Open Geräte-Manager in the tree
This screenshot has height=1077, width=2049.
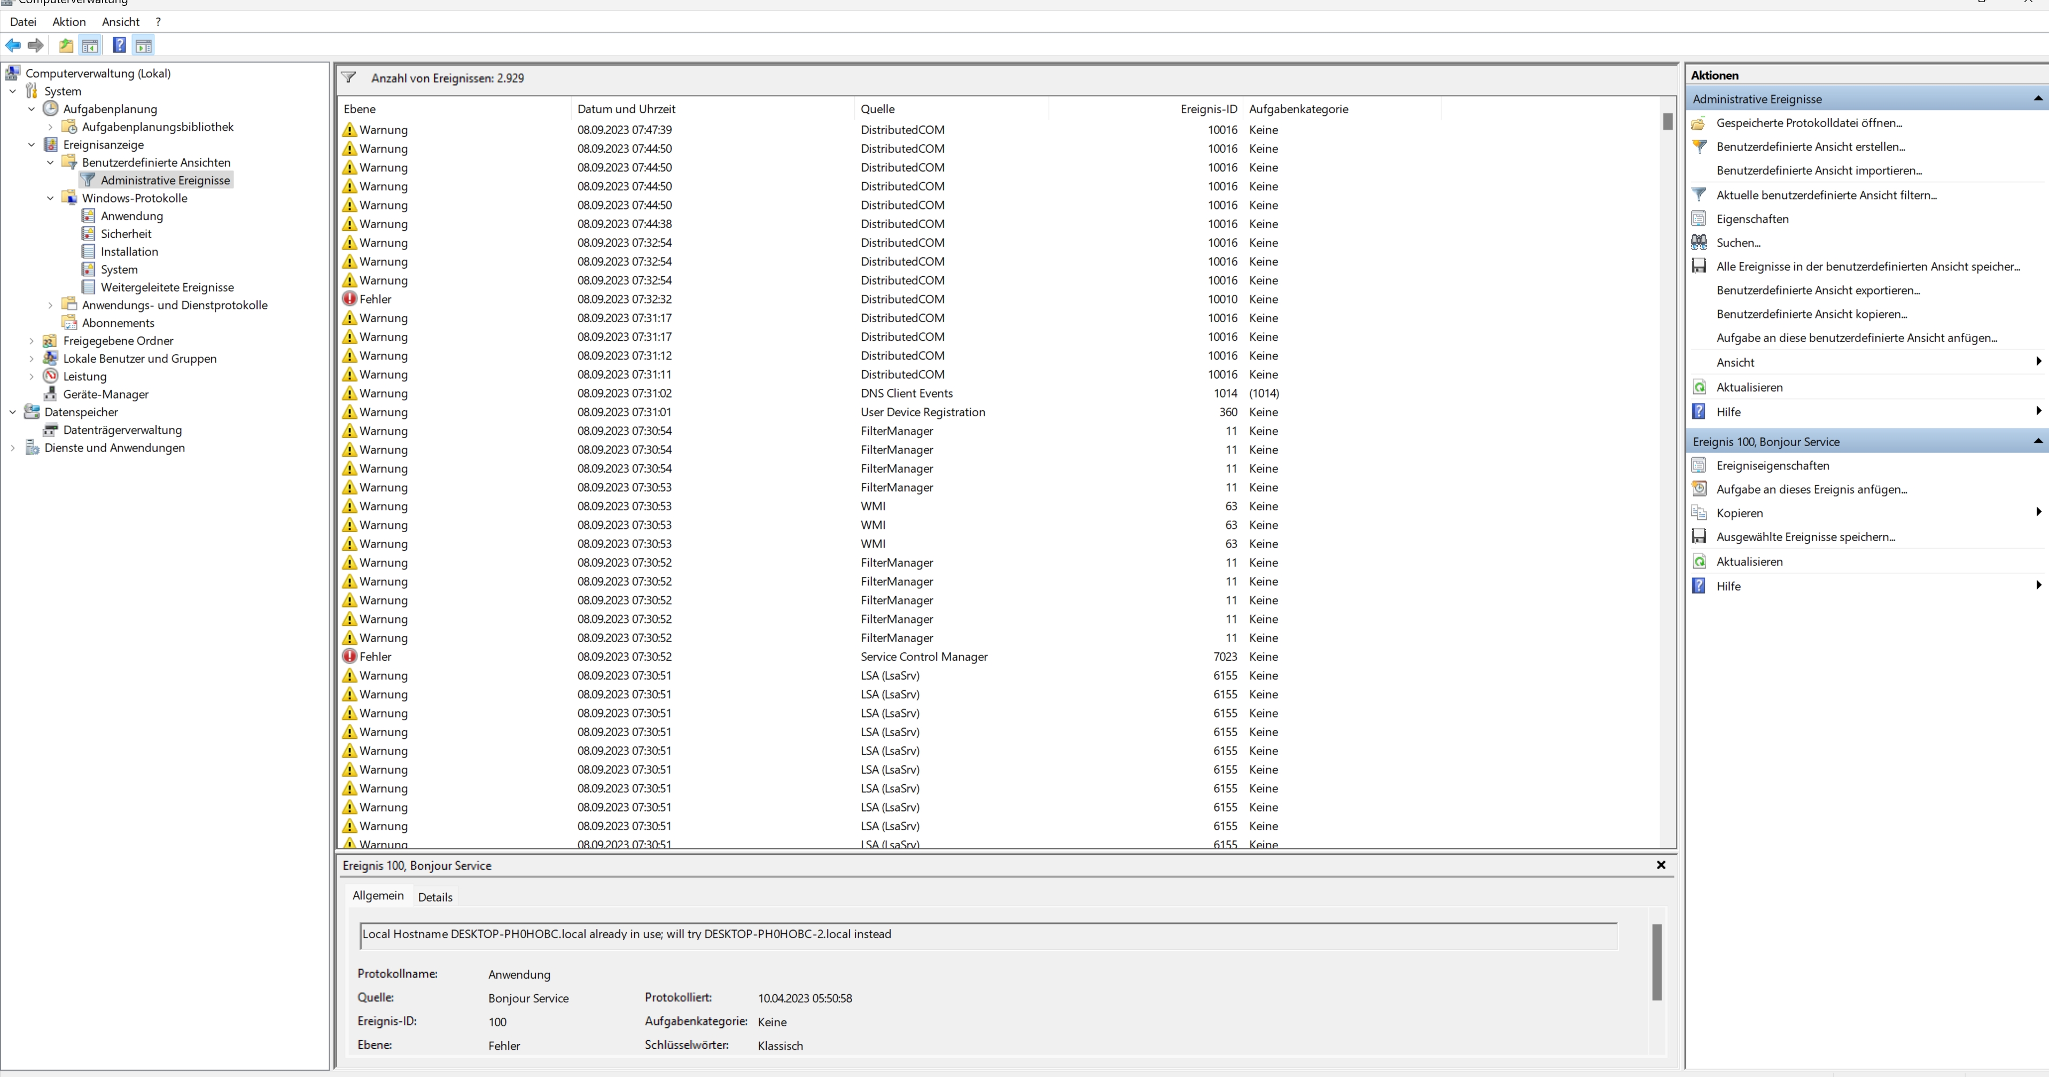105,394
